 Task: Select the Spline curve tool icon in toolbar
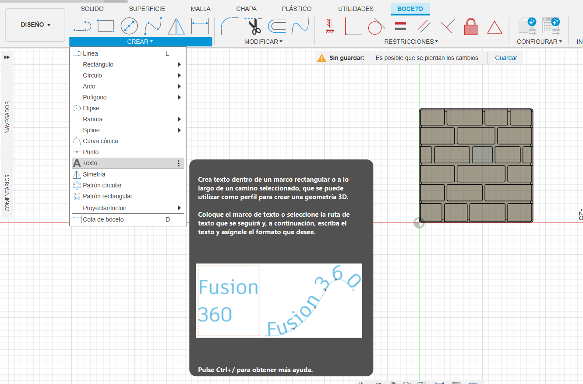(x=153, y=26)
